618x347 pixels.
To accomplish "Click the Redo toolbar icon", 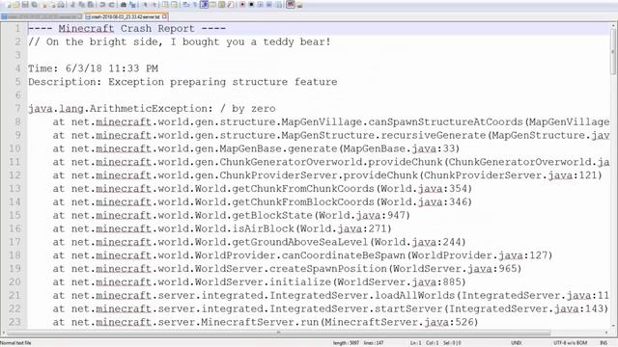I will [x=112, y=5].
